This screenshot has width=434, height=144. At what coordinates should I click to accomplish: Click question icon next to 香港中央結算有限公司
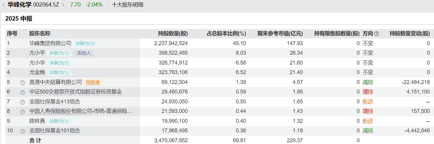pyautogui.click(x=22, y=82)
